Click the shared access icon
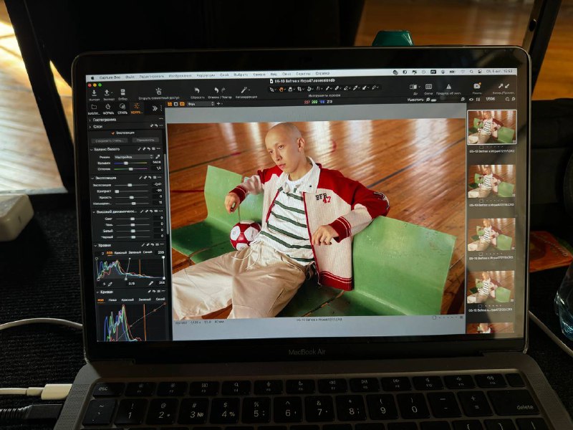The height and width of the screenshot is (430, 573). coord(158,91)
